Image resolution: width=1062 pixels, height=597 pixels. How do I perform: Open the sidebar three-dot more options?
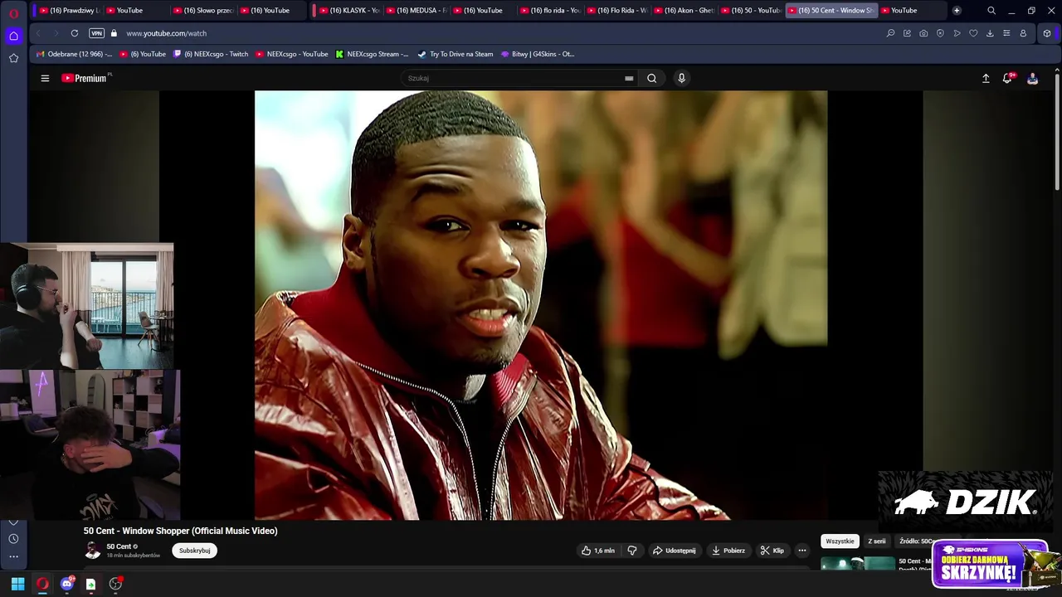pos(13,556)
